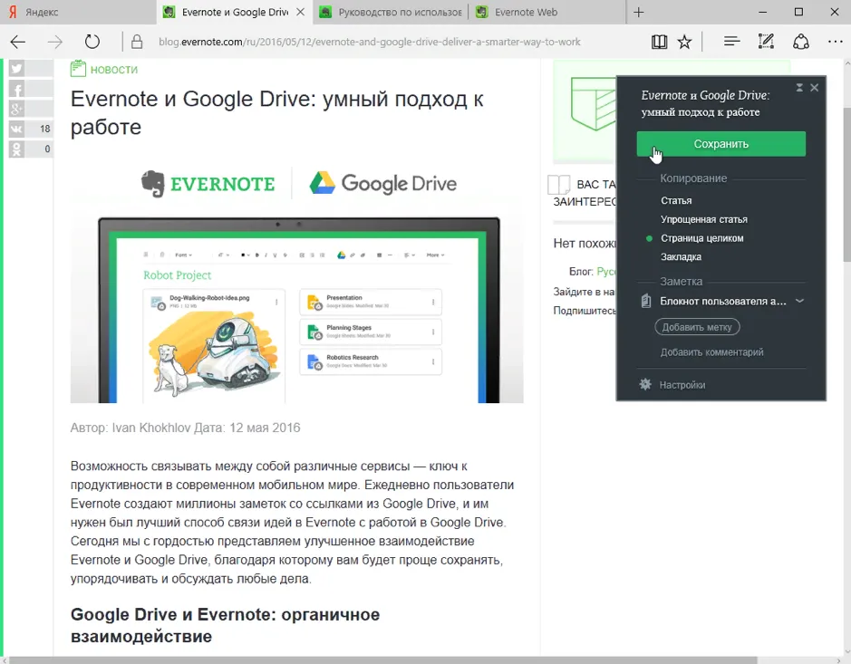
Task: Click heading Google Drive и Evernote: органичное взаимодействие
Action: click(226, 625)
